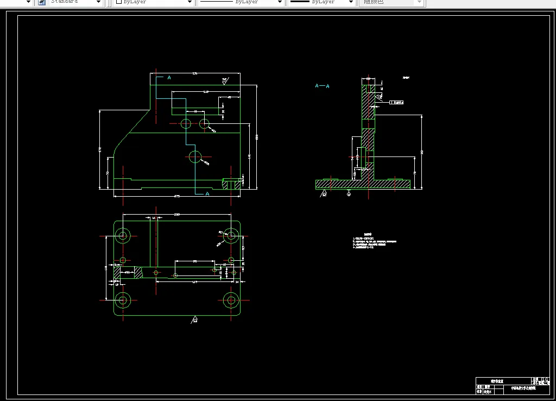
Task: Open the ByLayer linetype dropdown
Action: point(280,2)
